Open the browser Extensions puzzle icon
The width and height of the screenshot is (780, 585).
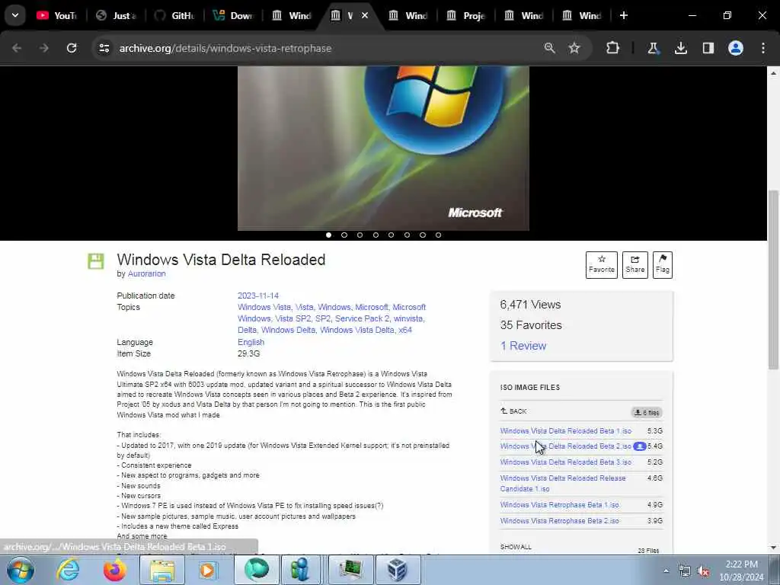coord(613,48)
